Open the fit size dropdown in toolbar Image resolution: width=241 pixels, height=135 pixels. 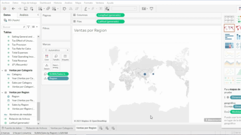(x=124, y=9)
